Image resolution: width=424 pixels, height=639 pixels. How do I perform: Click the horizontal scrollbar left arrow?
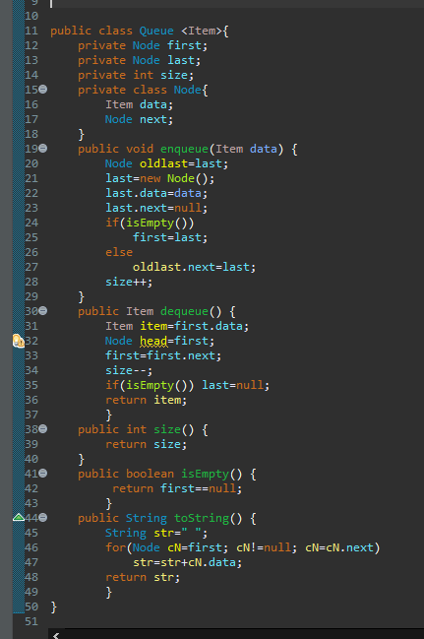(56, 635)
